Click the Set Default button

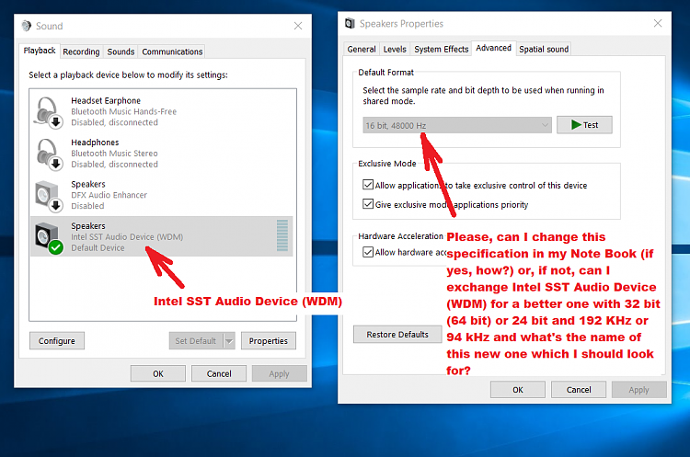196,341
